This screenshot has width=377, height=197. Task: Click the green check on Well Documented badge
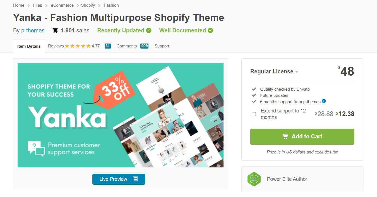(x=210, y=30)
